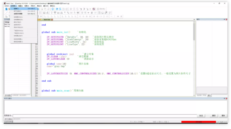Click the editor vertical scrollbar thumb
Screen dimensions: 231x129
point(194,32)
